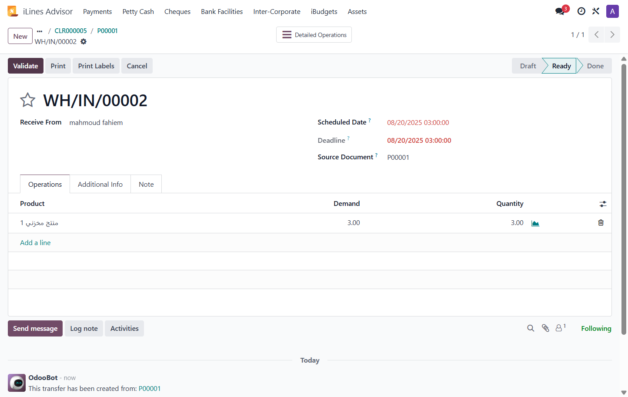
Task: Click the vertical page scrollbar
Action: pos(624,199)
